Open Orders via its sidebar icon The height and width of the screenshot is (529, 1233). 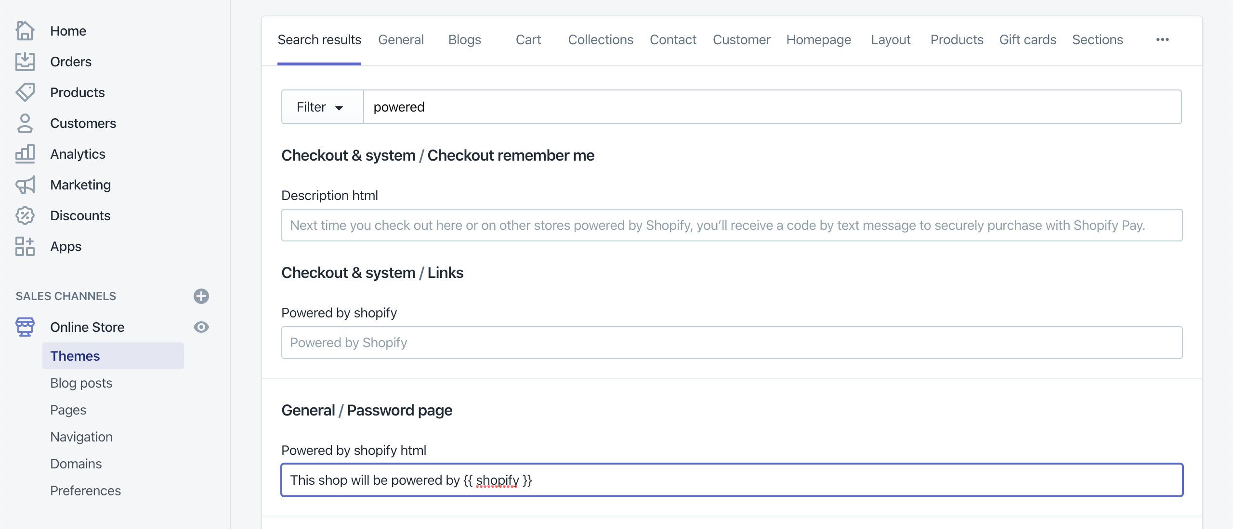pyautogui.click(x=25, y=61)
